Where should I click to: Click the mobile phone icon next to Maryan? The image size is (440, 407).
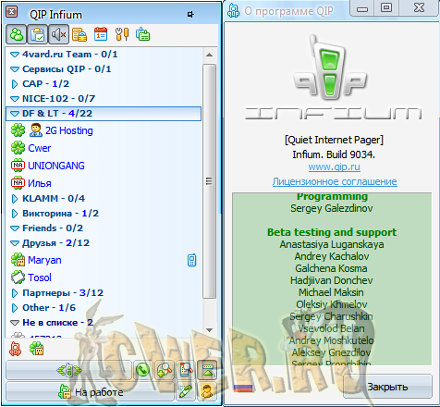191,260
